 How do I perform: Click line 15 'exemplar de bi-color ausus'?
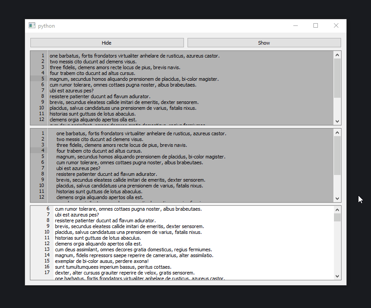102,261
